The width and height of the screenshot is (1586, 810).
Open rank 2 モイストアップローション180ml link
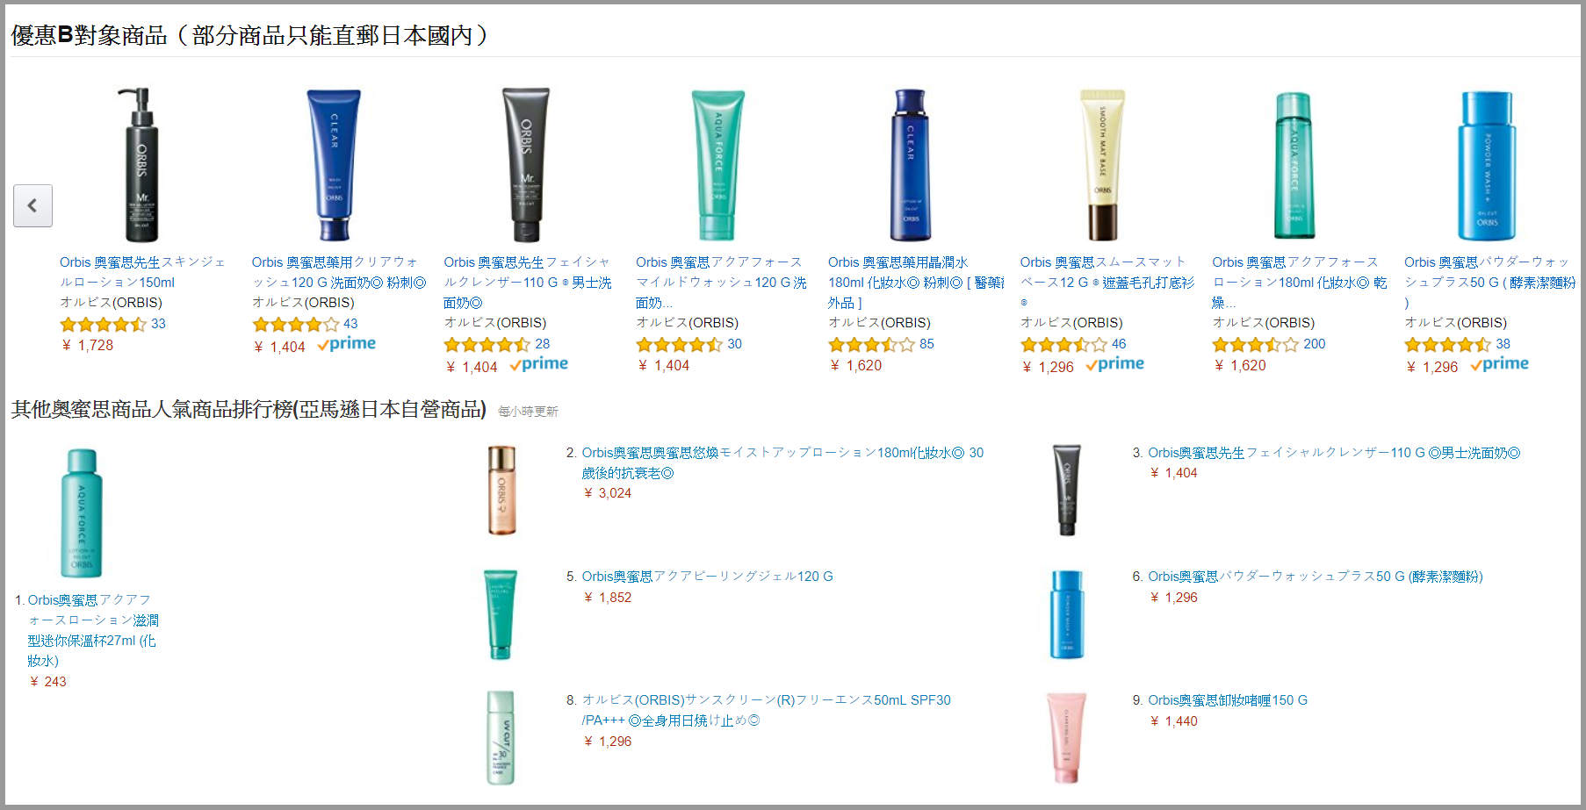pyautogui.click(x=782, y=462)
